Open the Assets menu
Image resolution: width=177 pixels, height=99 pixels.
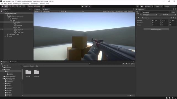pyautogui.click(x=10, y=4)
